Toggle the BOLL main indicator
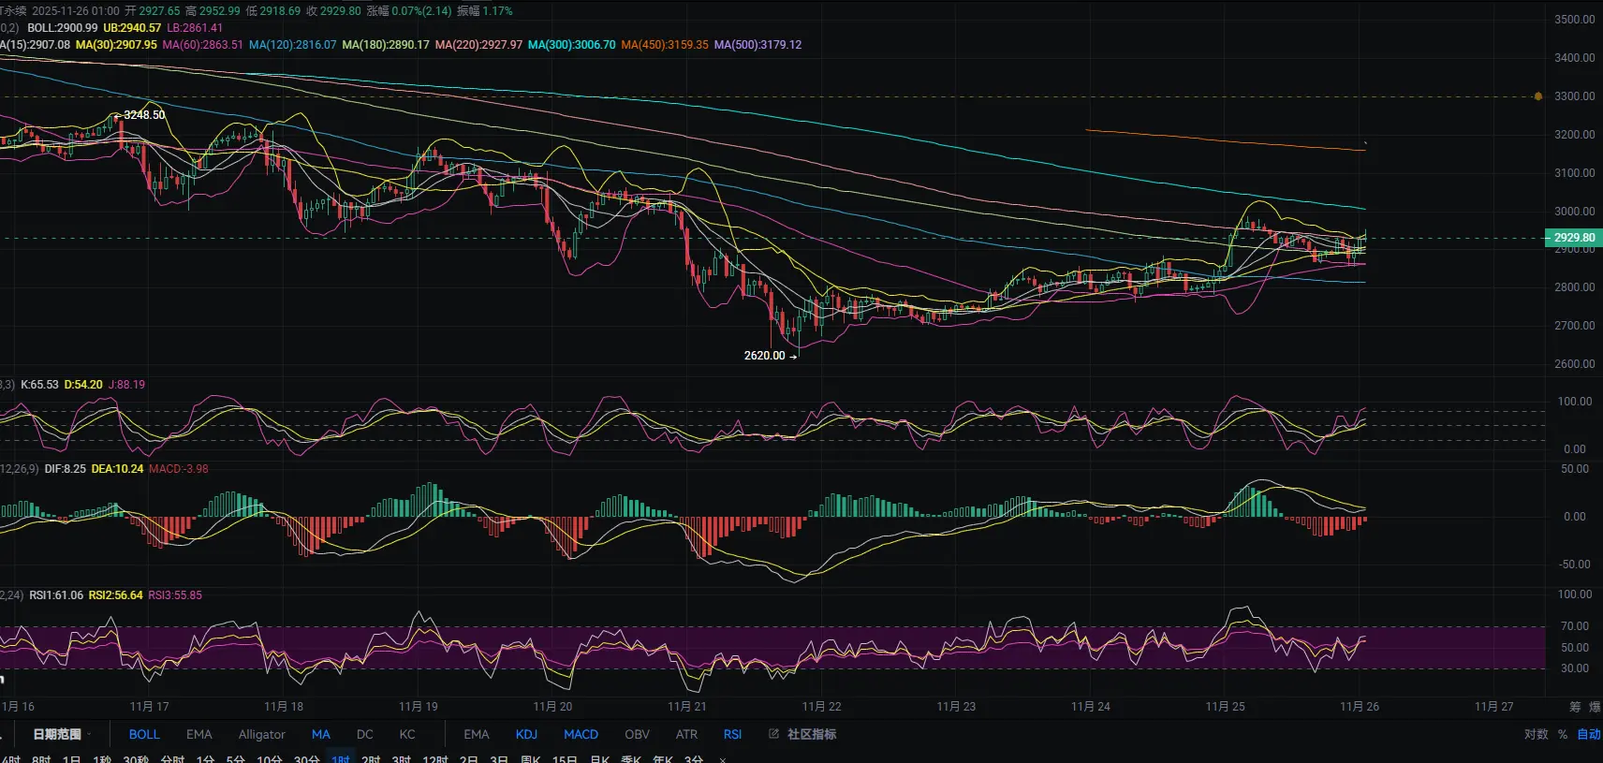The image size is (1603, 763). (x=144, y=734)
